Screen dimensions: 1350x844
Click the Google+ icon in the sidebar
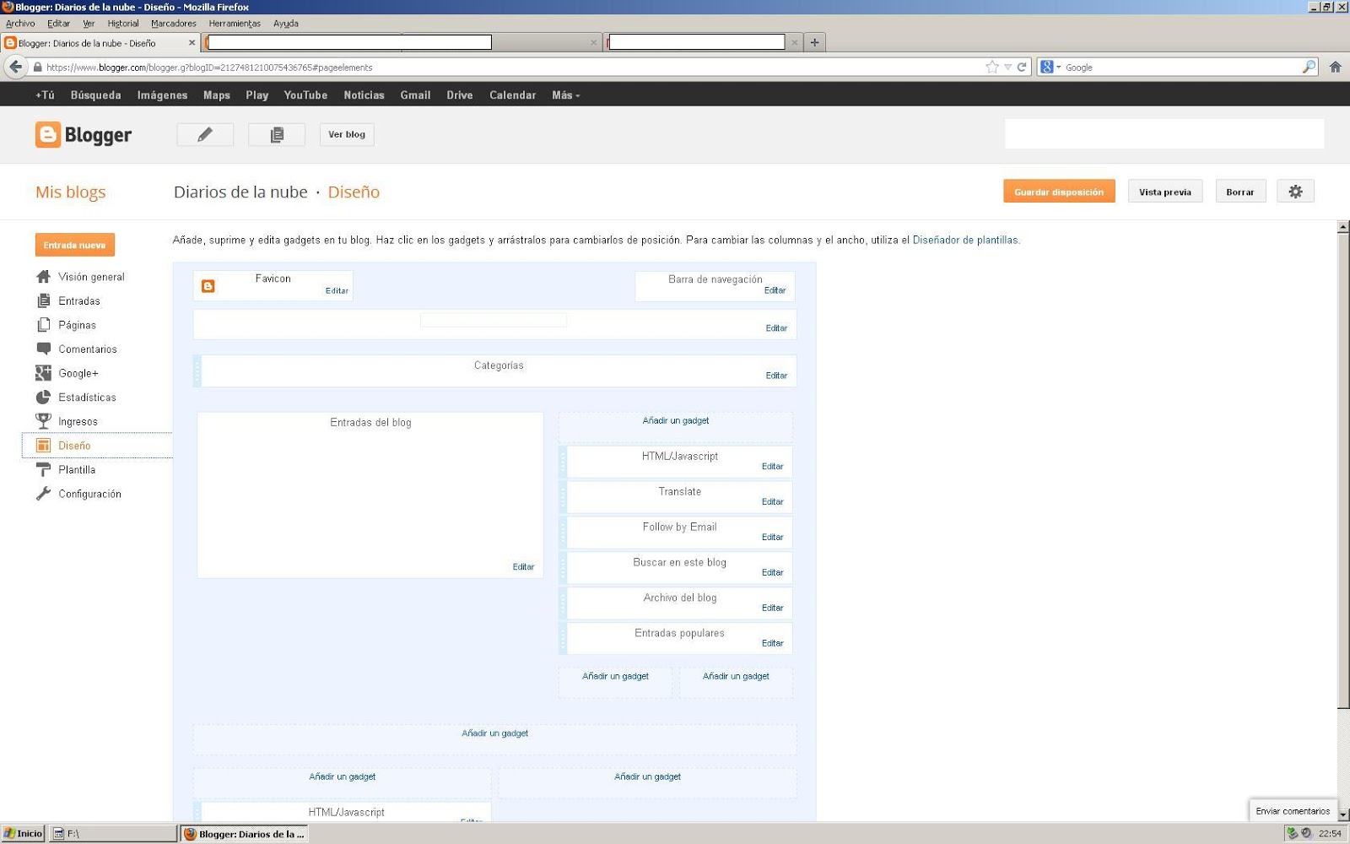(x=42, y=373)
